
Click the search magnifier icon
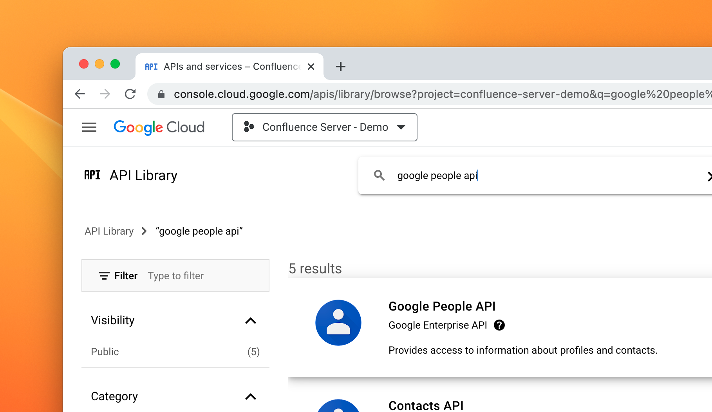[379, 175]
